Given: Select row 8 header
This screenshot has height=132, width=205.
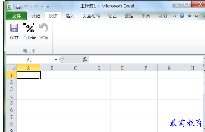Looking at the screenshot, I should (x=12, y=124).
